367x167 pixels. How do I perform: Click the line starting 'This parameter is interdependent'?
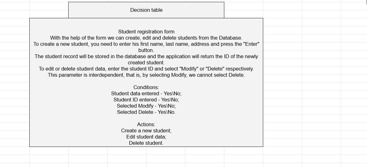pos(146,75)
